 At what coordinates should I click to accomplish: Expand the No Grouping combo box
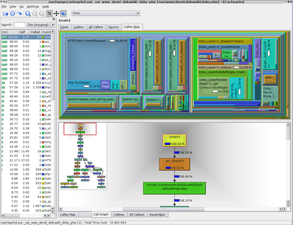point(40,24)
